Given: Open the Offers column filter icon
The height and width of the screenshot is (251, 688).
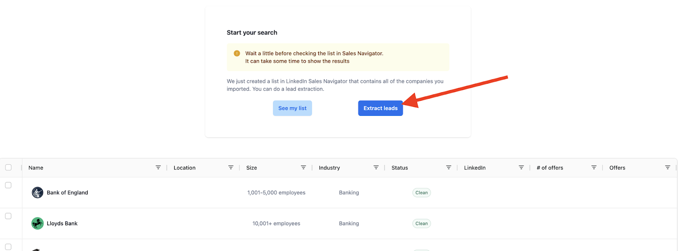Looking at the screenshot, I should pos(668,167).
